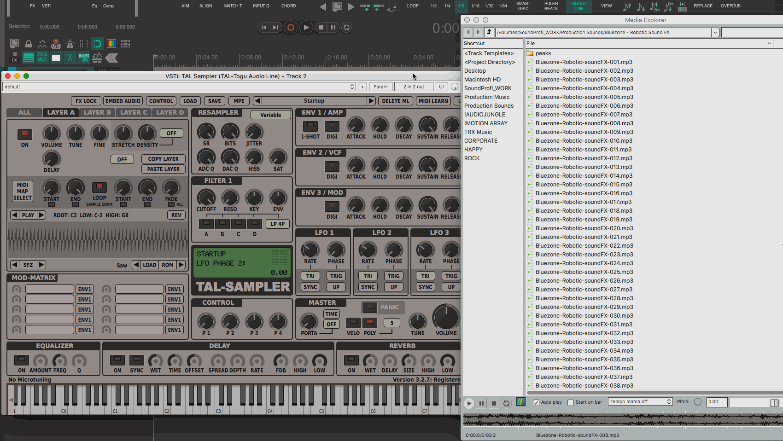The width and height of the screenshot is (783, 441).
Task: Click the grid settings toolbar icon
Action: pos(125,44)
